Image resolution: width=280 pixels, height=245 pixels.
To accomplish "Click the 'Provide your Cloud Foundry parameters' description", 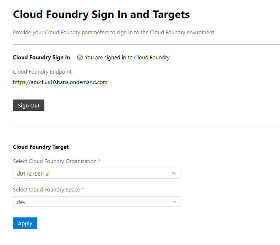I will [113, 33].
